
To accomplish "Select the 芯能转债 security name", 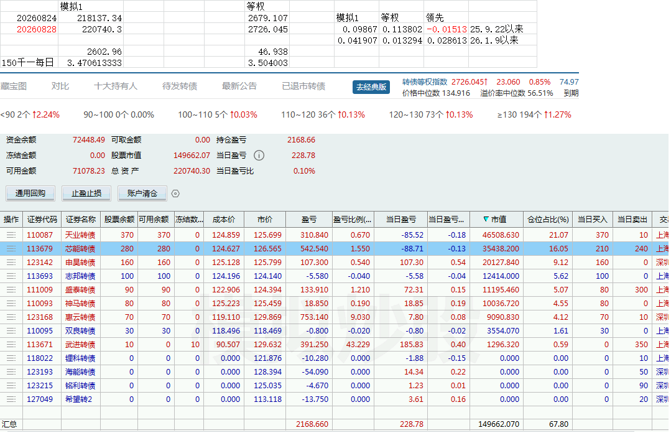I will tap(80, 249).
